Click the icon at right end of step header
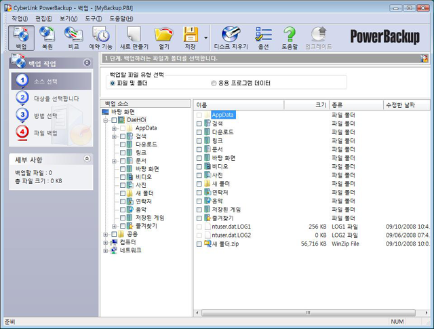Image resolution: width=434 pixels, height=329 pixels. pos(424,58)
